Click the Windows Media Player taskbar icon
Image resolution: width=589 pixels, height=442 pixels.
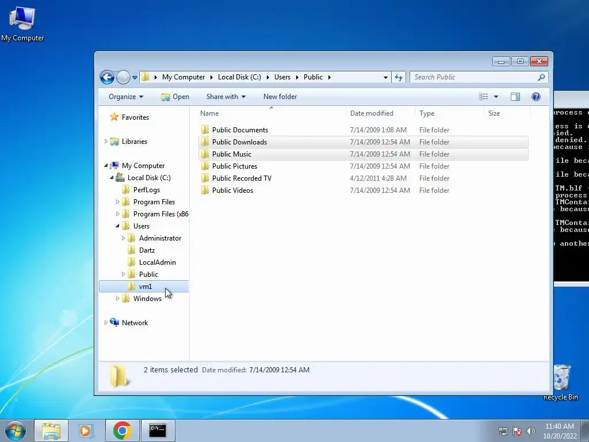(86, 430)
